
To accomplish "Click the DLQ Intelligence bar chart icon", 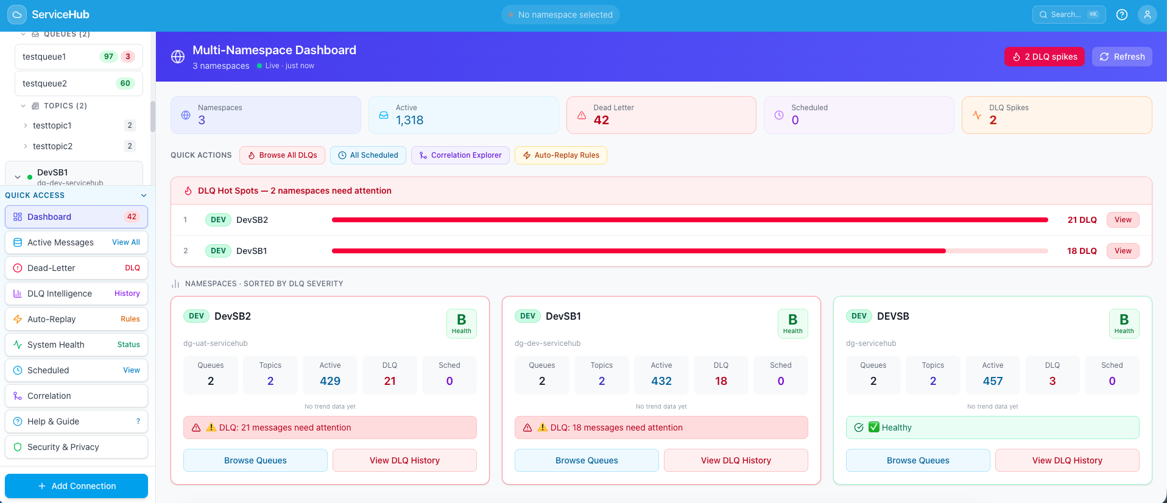I will pos(18,294).
